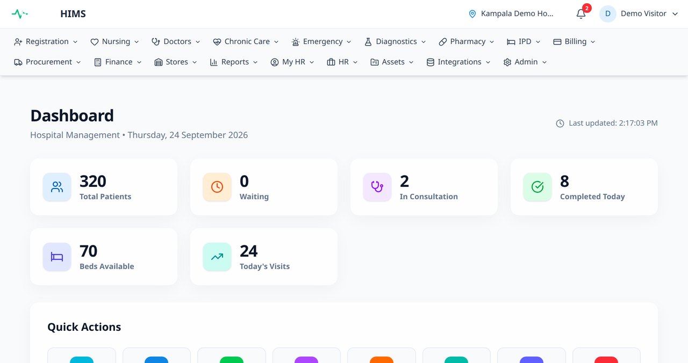The height and width of the screenshot is (363, 688).
Task: Click the Quick Actions heading
Action: [84, 327]
